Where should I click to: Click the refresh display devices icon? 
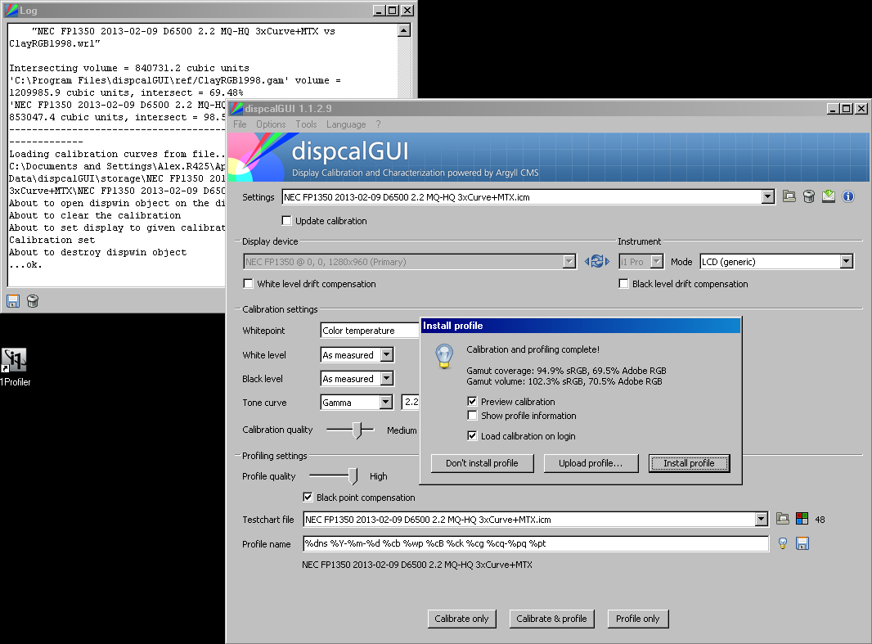[596, 261]
